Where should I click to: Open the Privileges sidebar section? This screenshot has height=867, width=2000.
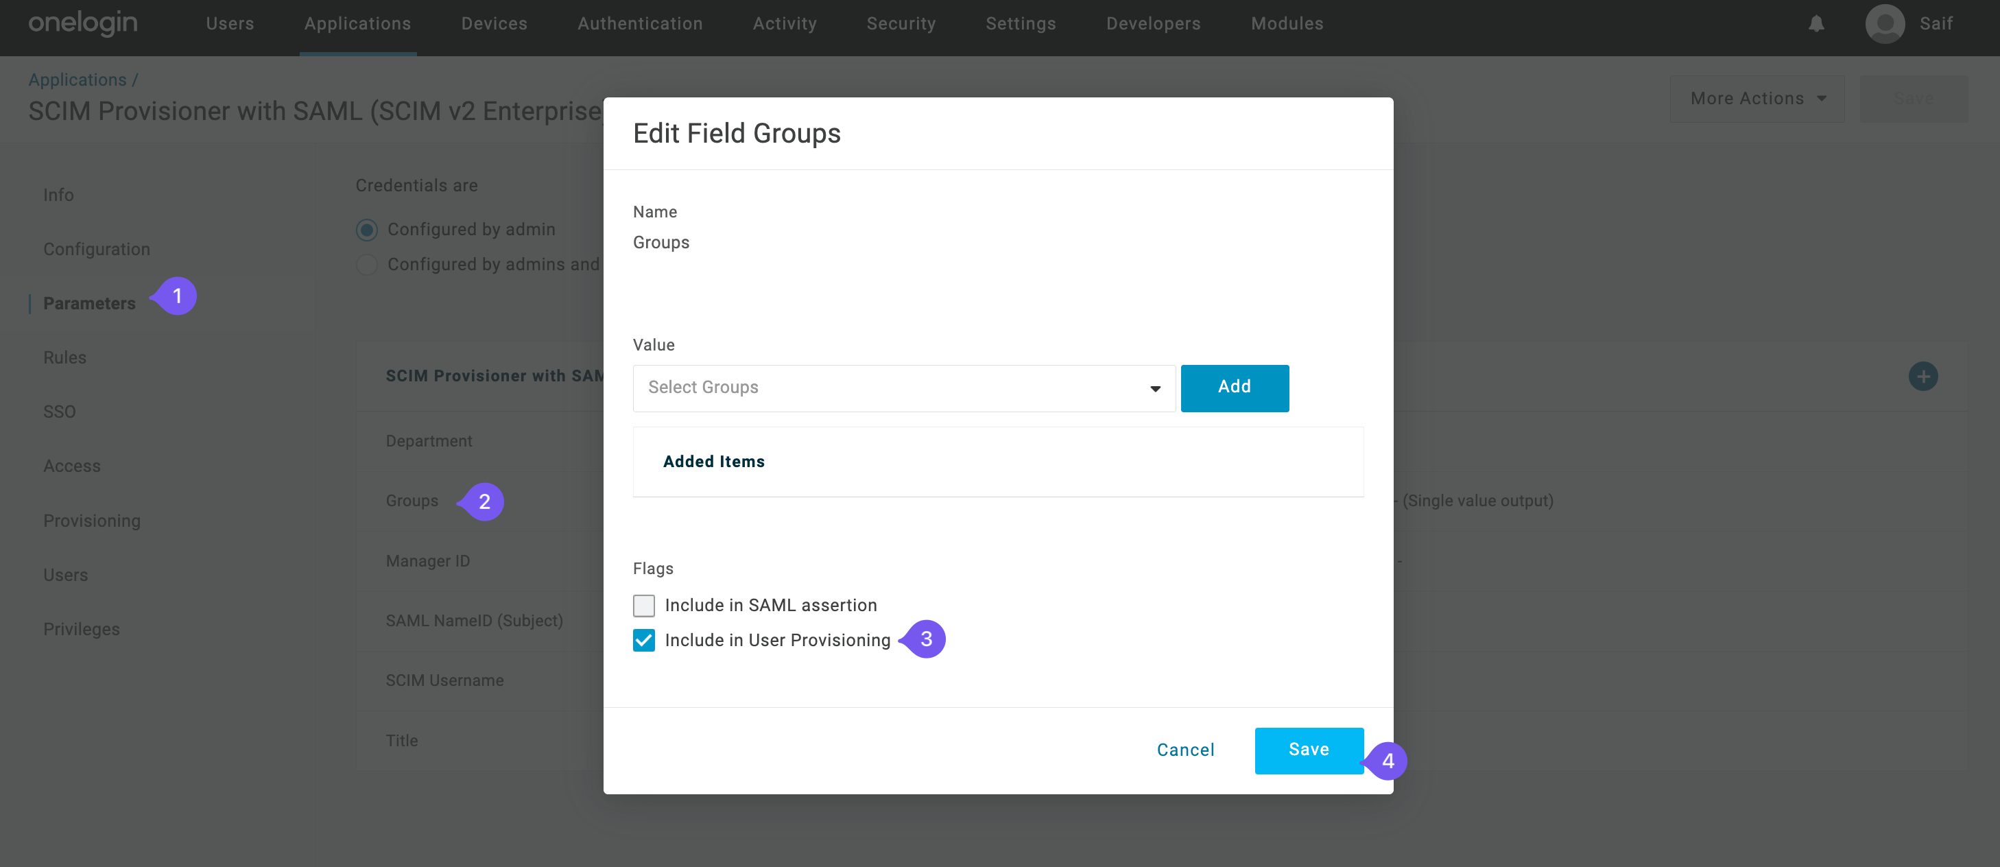click(81, 629)
